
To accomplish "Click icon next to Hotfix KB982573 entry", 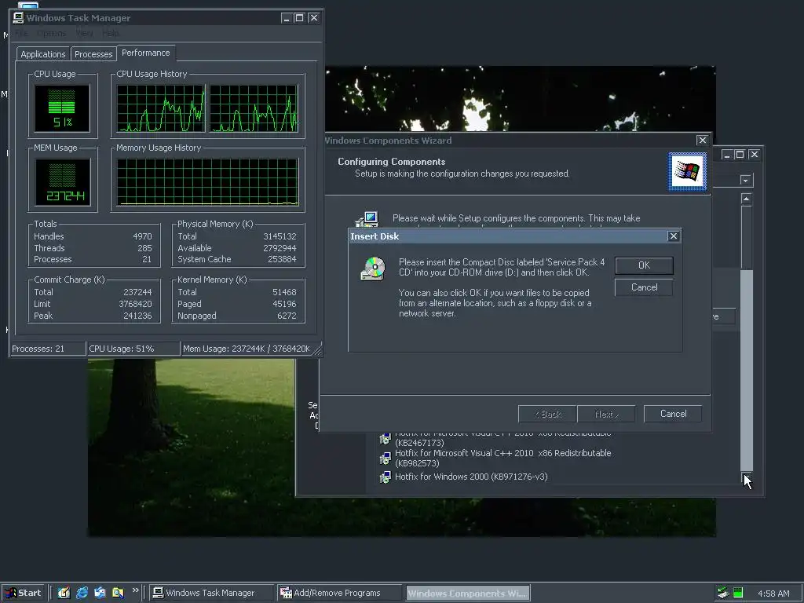I will (x=385, y=459).
